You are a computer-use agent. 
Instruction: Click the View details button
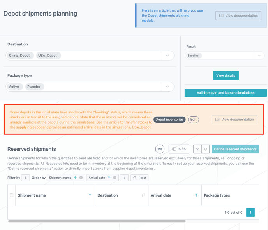[226, 75]
